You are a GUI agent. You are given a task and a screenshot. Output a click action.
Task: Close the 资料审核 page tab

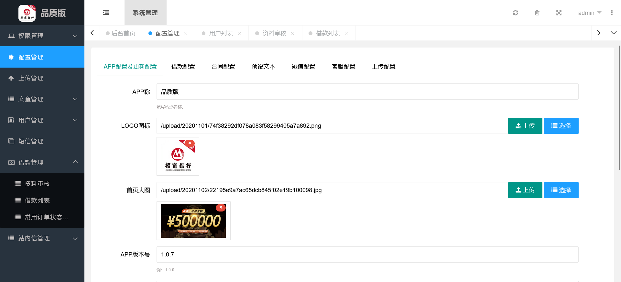tap(293, 34)
